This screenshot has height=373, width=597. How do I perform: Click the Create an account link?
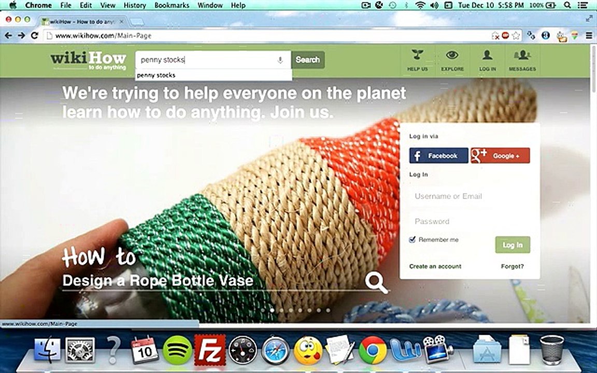[435, 266]
